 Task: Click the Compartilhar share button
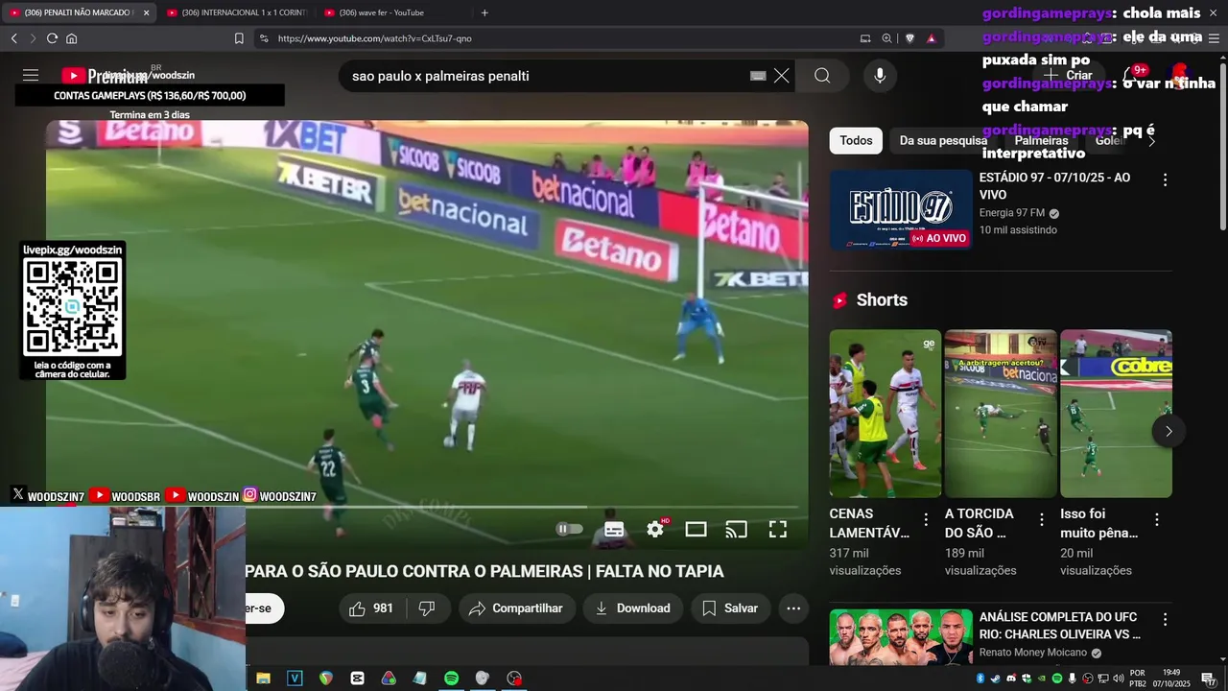[x=517, y=608]
